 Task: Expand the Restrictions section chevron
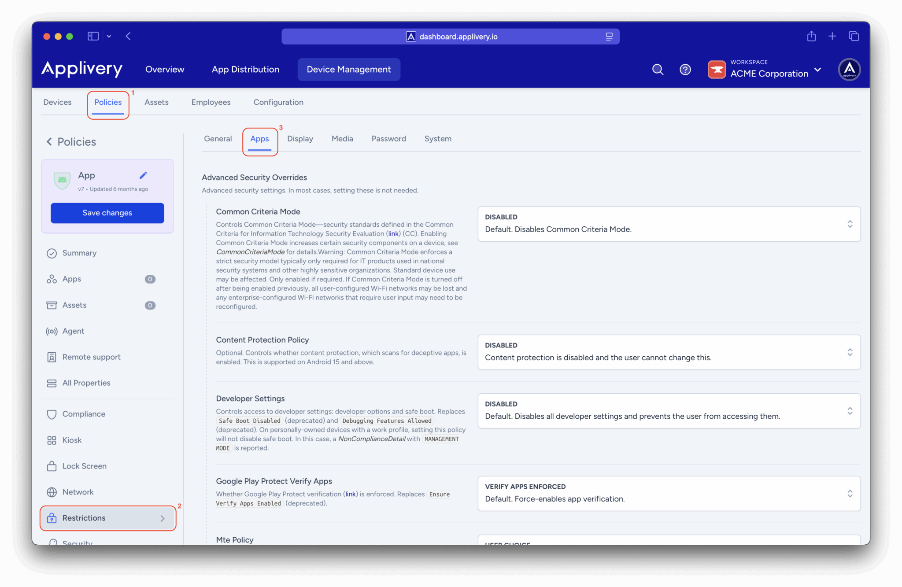[163, 518]
